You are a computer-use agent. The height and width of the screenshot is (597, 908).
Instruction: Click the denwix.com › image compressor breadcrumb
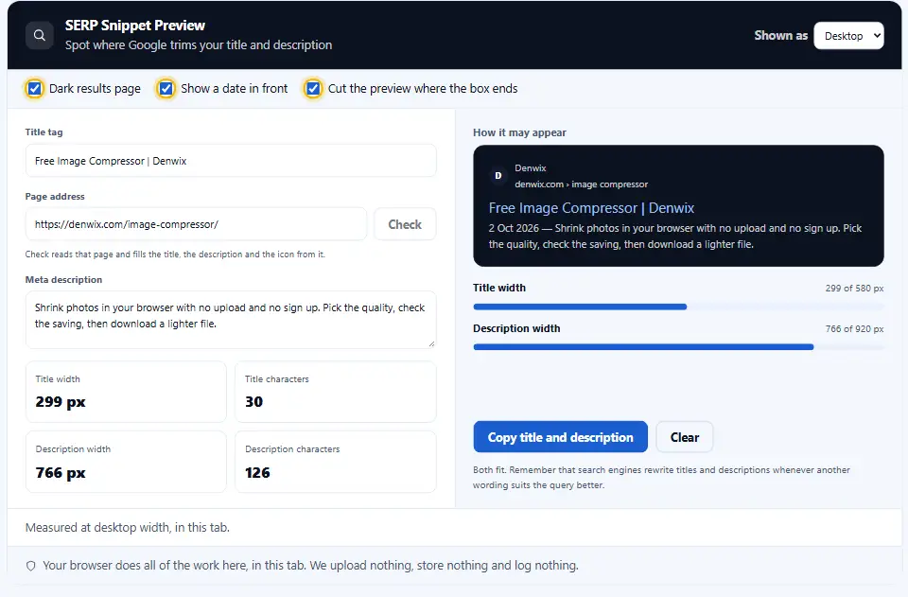582,184
